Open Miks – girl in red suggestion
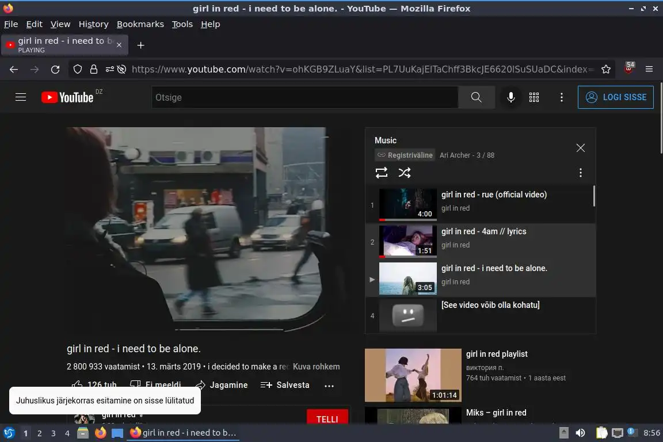Screen dimensions: 663x442 tap(496, 413)
